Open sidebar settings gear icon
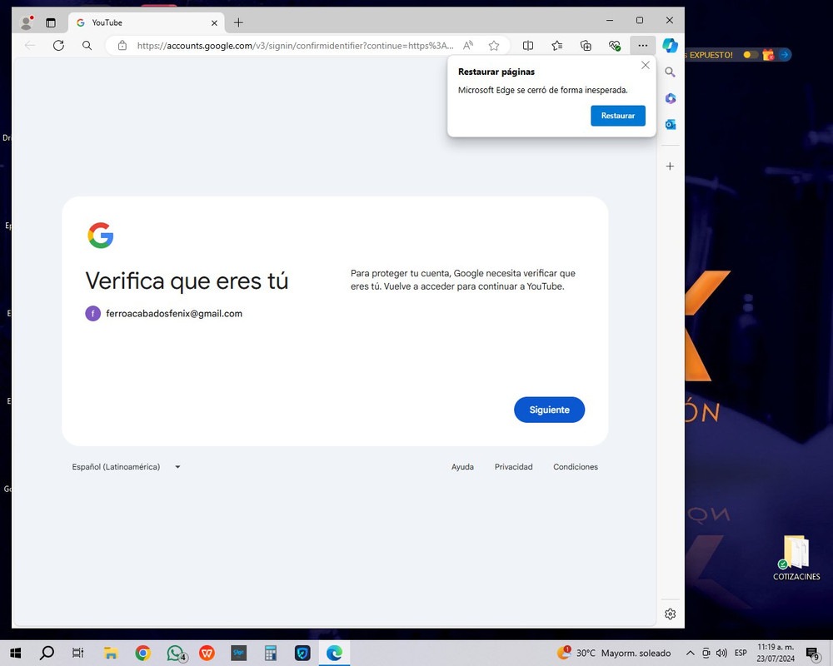The image size is (833, 666). click(x=671, y=614)
